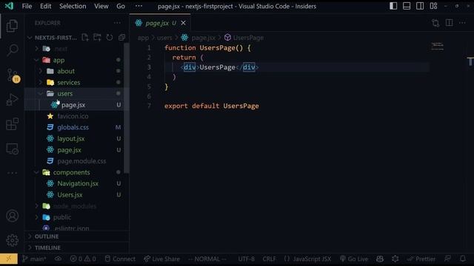This screenshot has width=474, height=266.
Task: Open globals.css file
Action: coord(74,127)
